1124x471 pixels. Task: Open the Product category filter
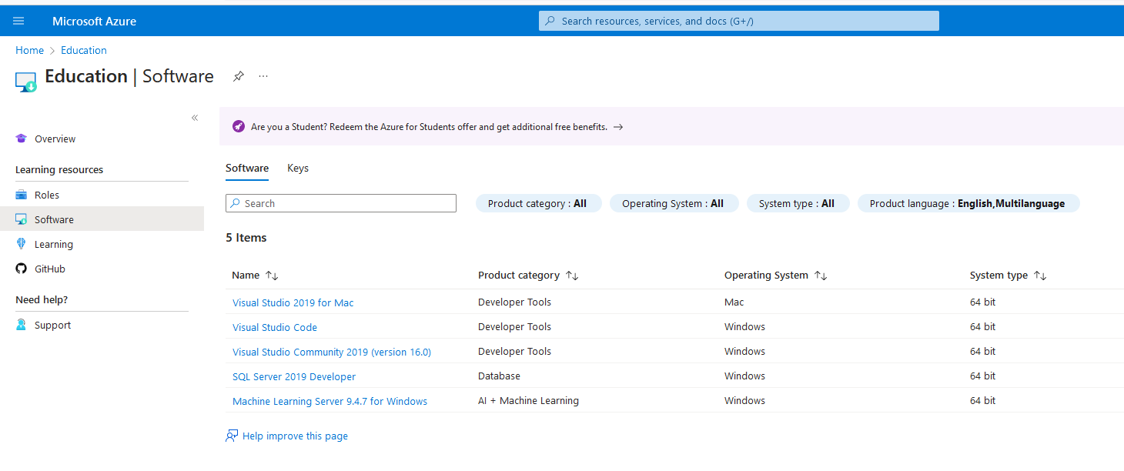538,203
